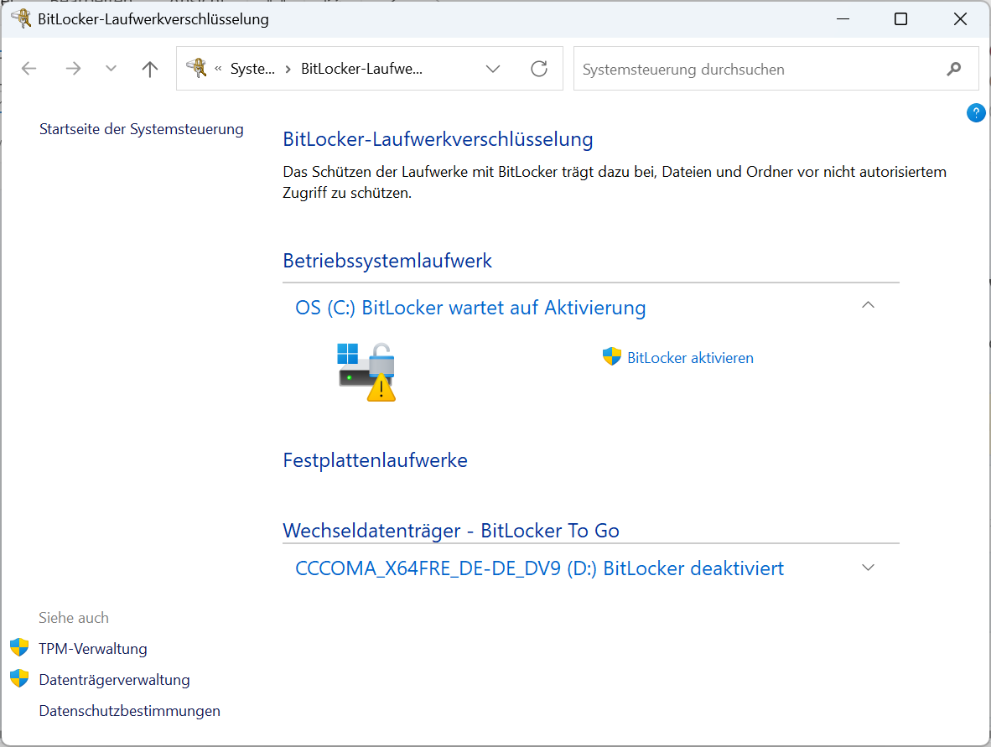Navigate up one level arrow
The width and height of the screenshot is (991, 747).
point(150,68)
